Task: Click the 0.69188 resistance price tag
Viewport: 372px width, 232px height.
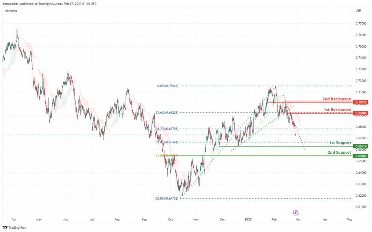Action: pyautogui.click(x=361, y=113)
